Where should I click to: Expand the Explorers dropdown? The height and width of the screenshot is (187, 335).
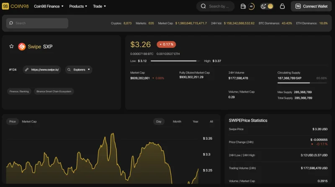79,70
